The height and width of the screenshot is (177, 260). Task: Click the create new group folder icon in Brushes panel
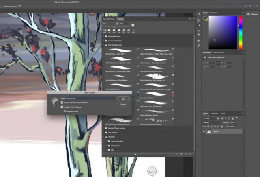coord(181,154)
